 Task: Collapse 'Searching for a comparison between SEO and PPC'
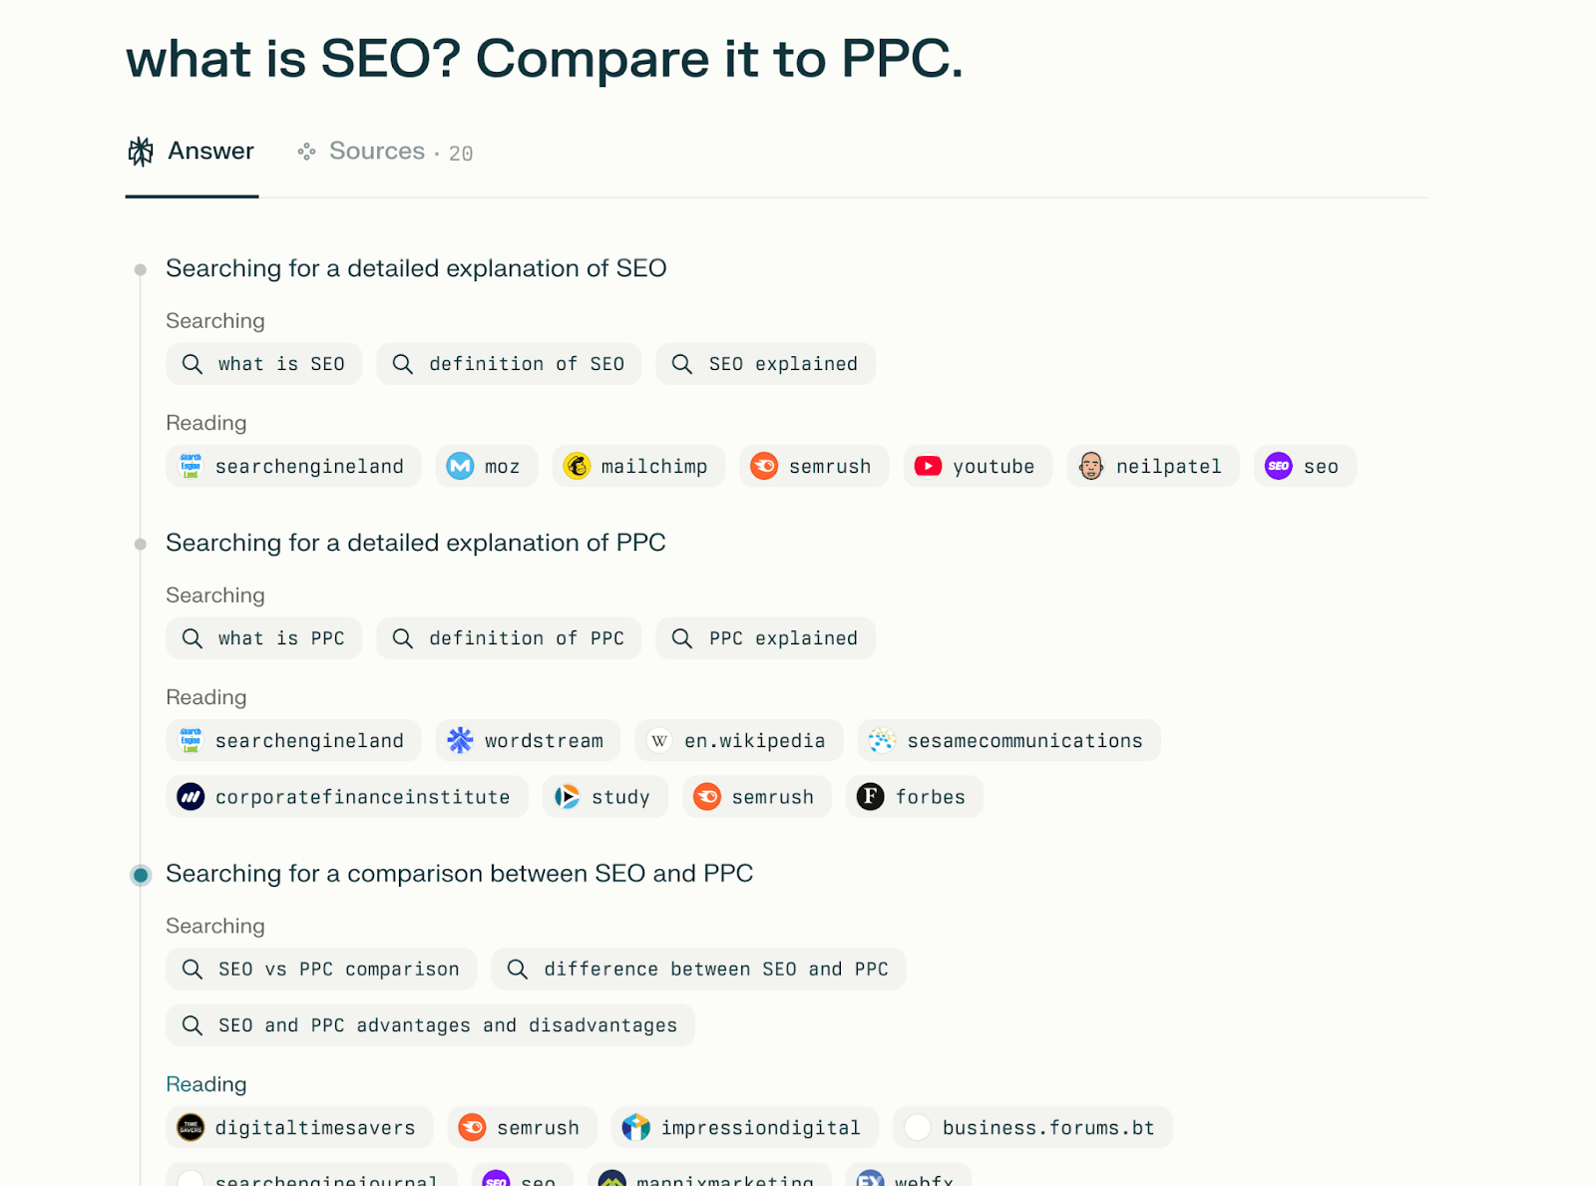point(459,874)
